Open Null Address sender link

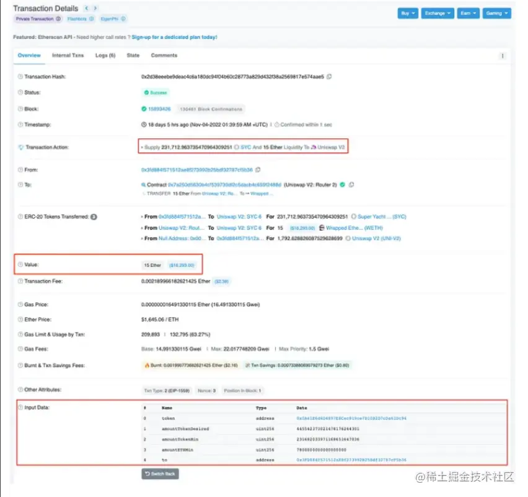click(x=182, y=238)
